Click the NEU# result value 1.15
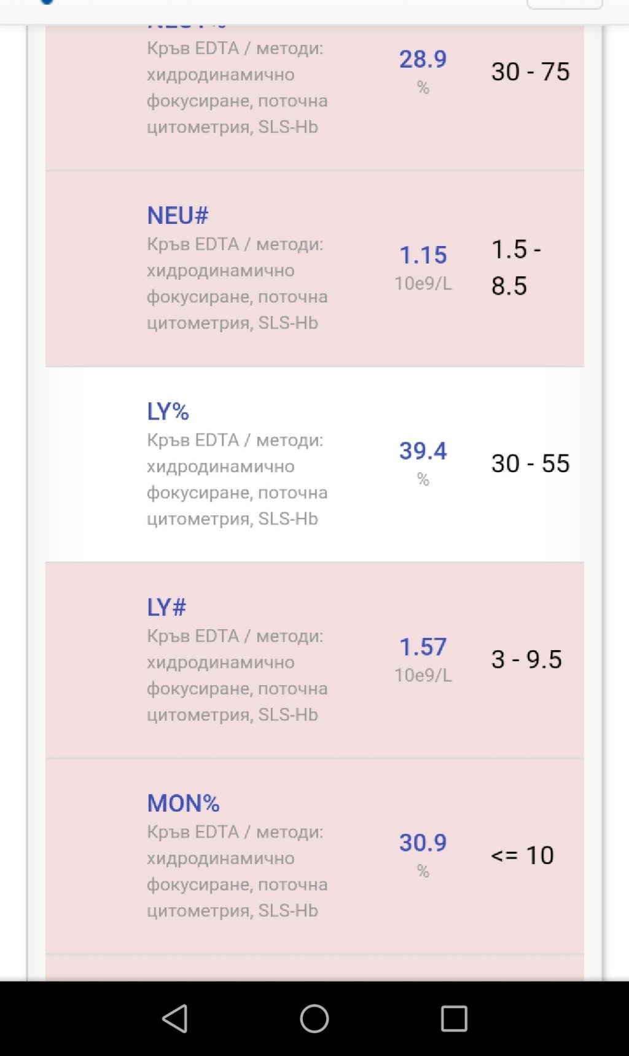The image size is (629, 1056). (x=423, y=255)
